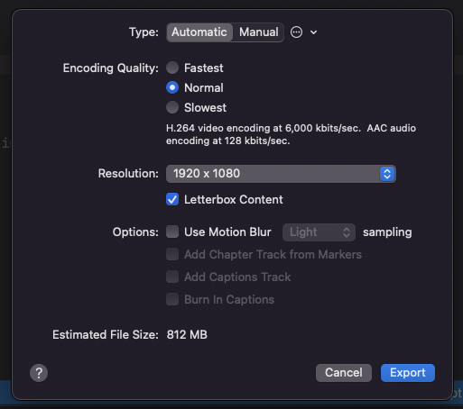Switch export Type to Automatic

(x=199, y=32)
